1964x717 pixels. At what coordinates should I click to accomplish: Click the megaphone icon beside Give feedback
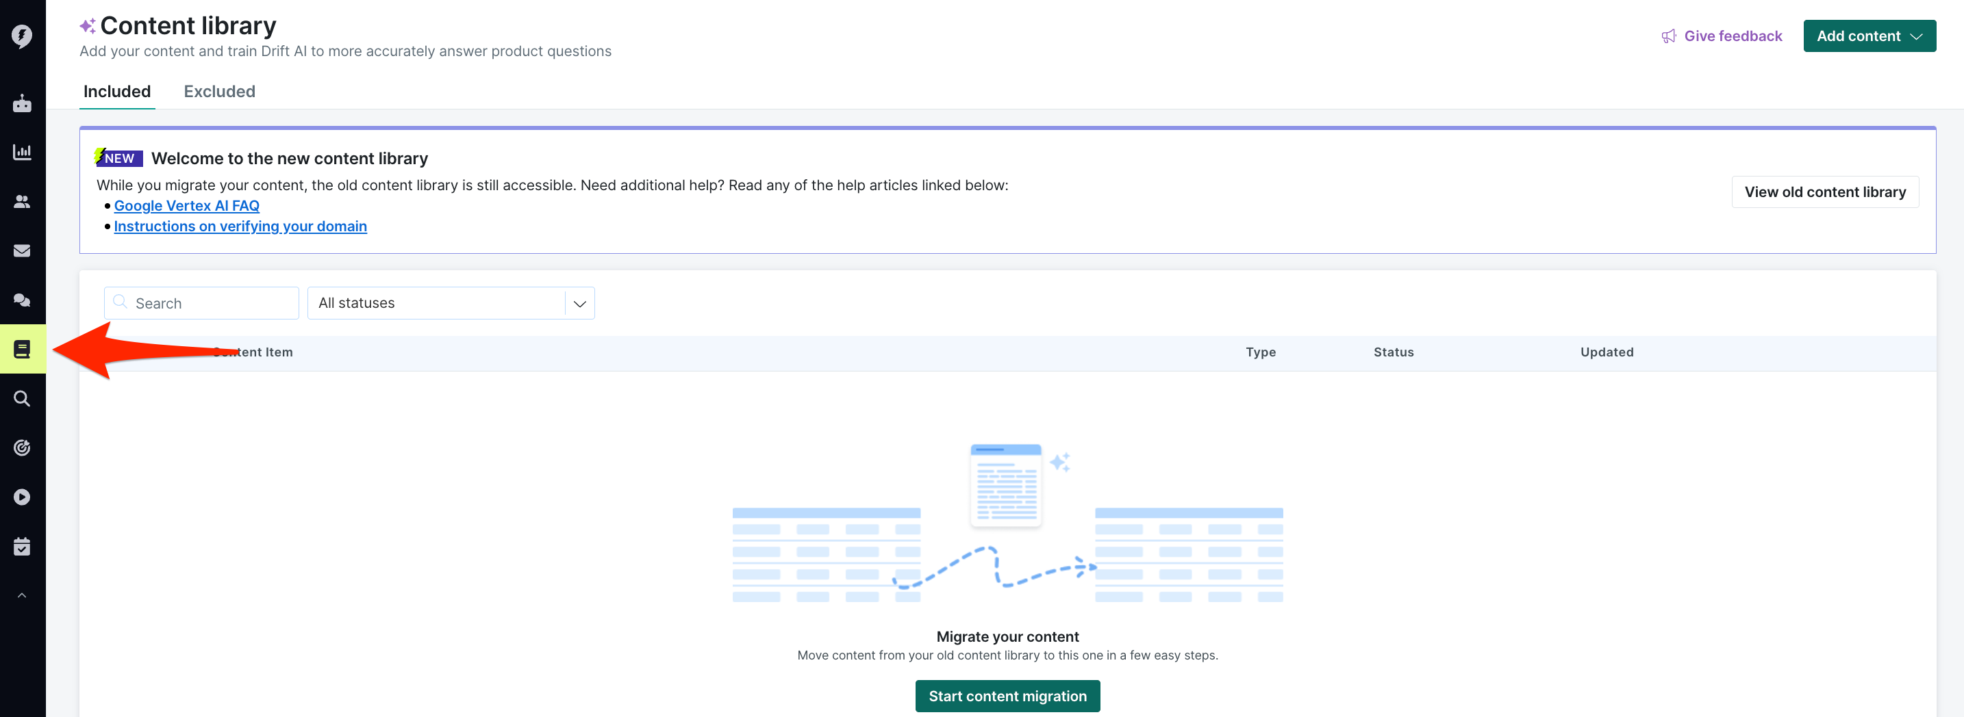pyautogui.click(x=1669, y=36)
